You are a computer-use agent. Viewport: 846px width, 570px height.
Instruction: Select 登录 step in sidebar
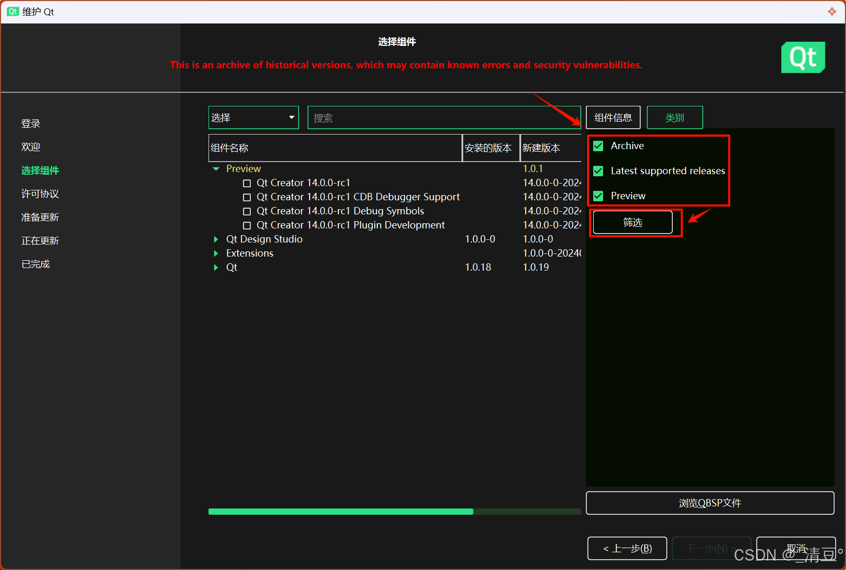pyautogui.click(x=31, y=124)
